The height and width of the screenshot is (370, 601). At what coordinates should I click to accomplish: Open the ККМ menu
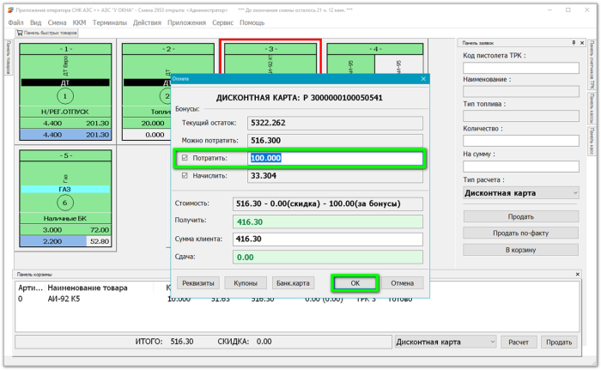(x=79, y=22)
